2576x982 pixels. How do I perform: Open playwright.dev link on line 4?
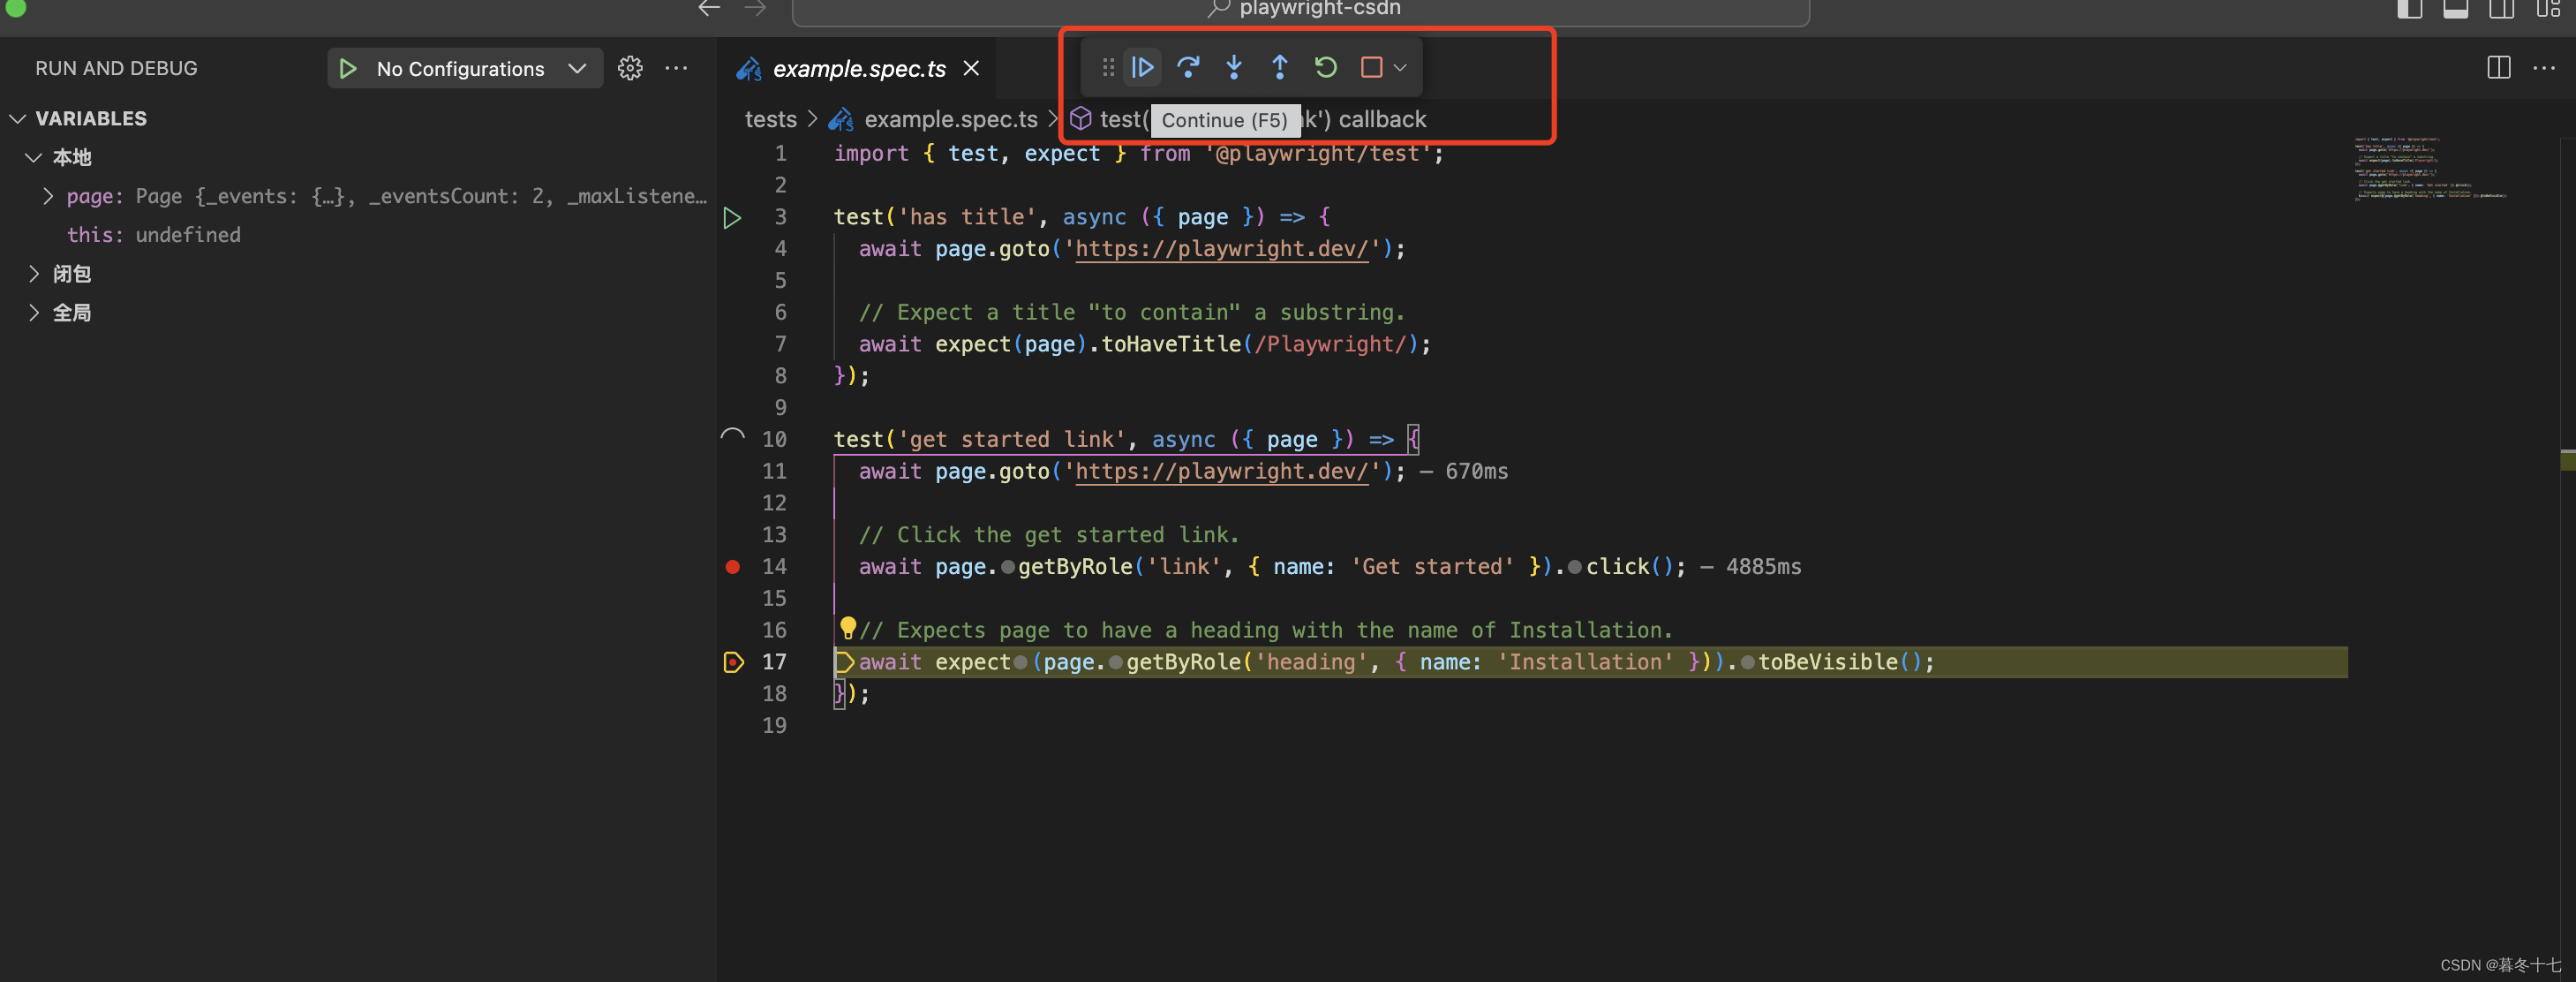point(1222,249)
